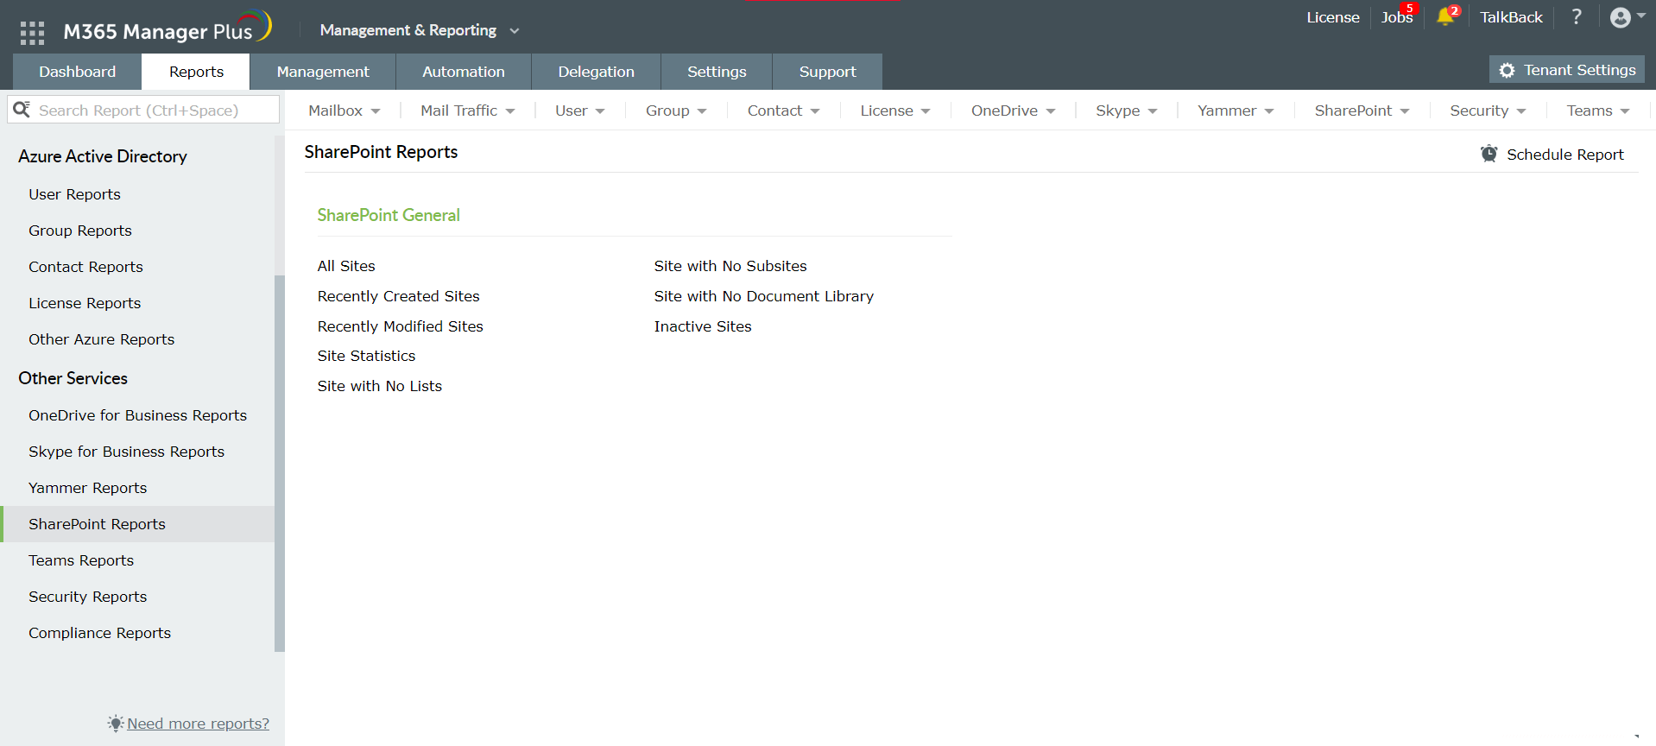The height and width of the screenshot is (746, 1656).
Task: View the Site Statistics report
Action: tap(366, 356)
